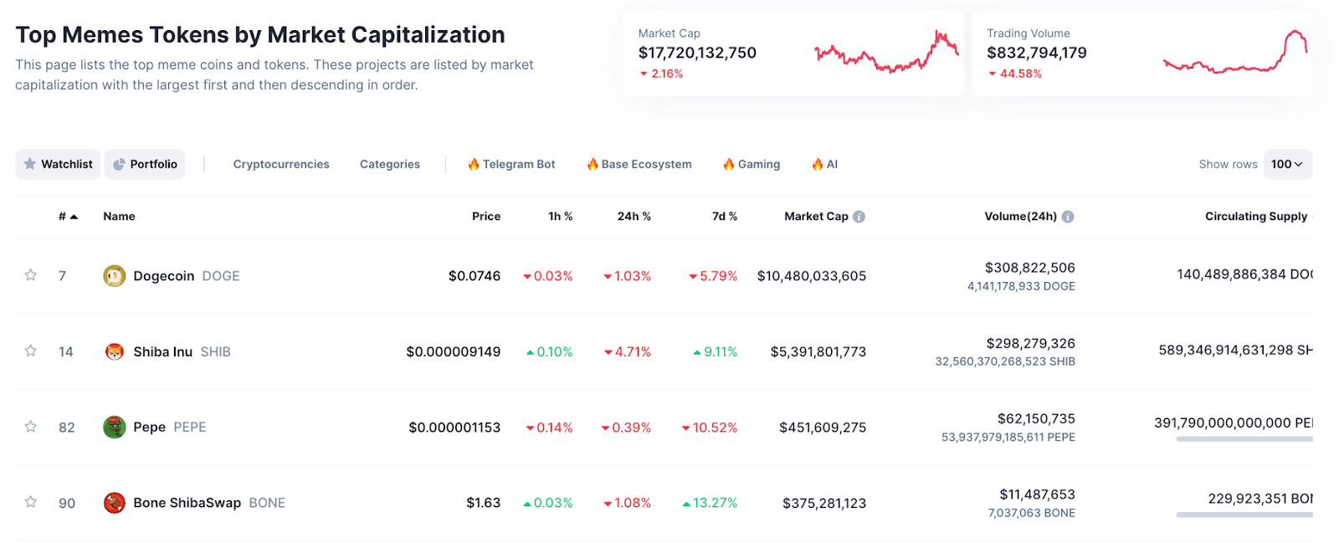Click Shiba Inu 7d change 9.11%
This screenshot has height=548, width=1339.
[x=716, y=351]
